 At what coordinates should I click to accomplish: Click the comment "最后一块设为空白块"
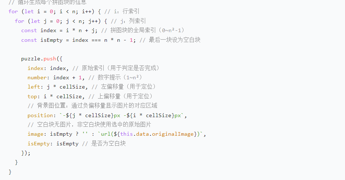[174, 40]
